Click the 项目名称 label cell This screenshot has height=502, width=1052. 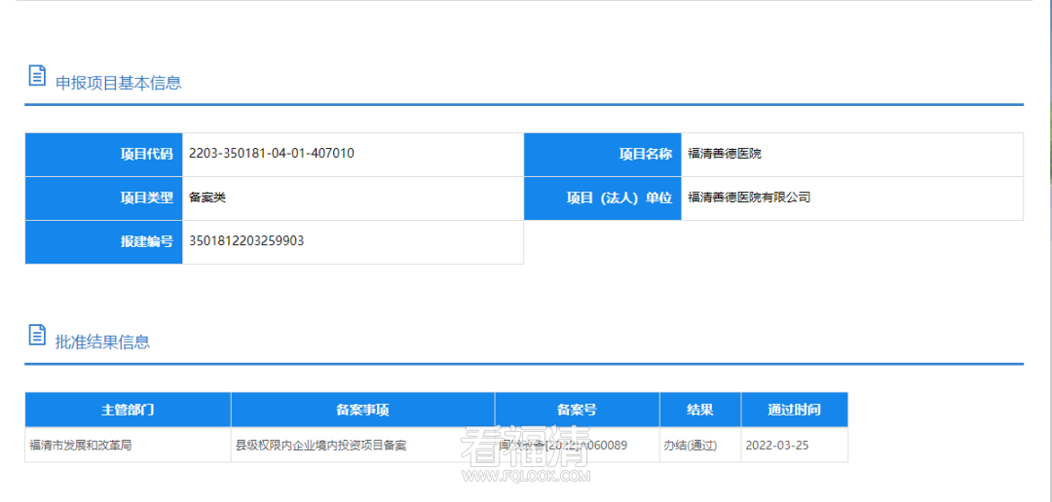(x=603, y=154)
